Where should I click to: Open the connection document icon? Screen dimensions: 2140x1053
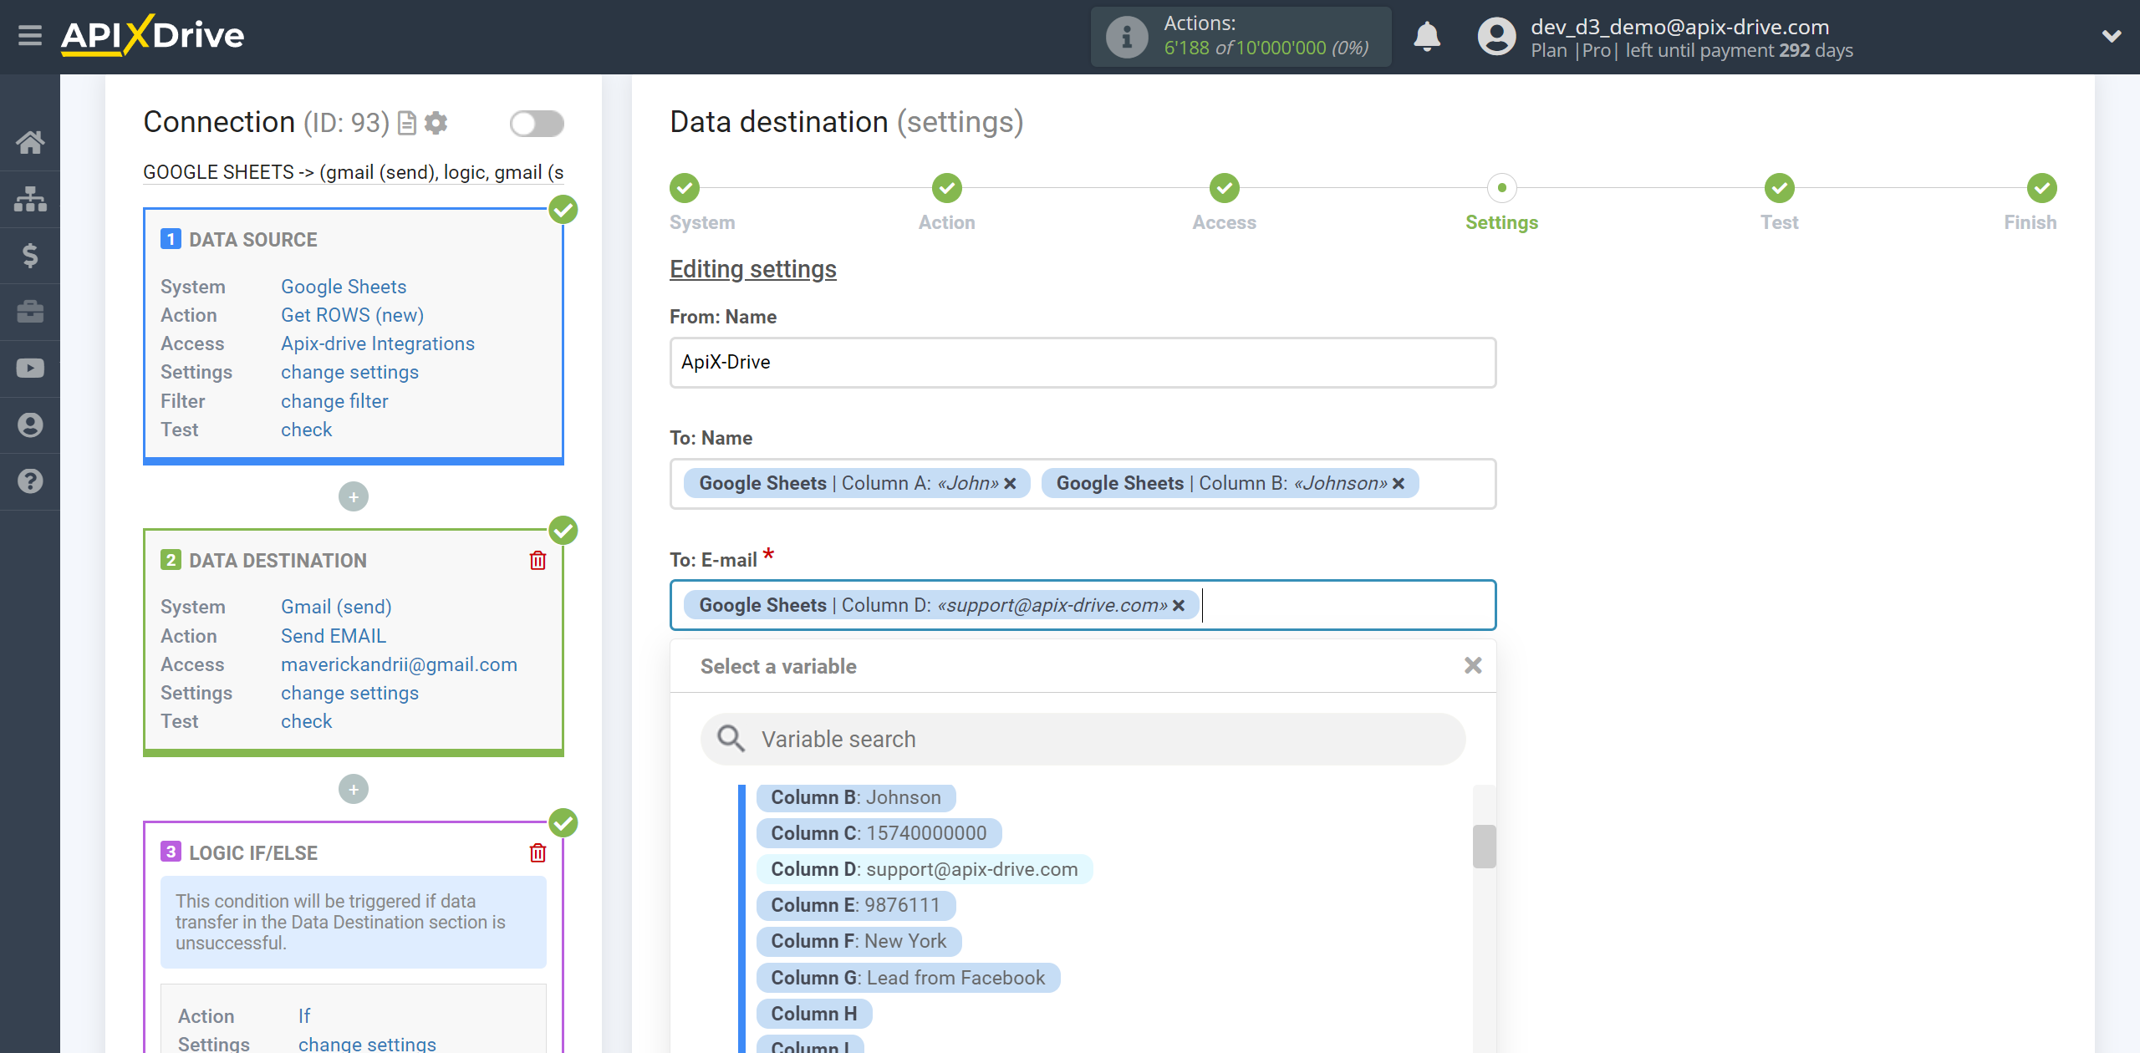pyautogui.click(x=407, y=124)
